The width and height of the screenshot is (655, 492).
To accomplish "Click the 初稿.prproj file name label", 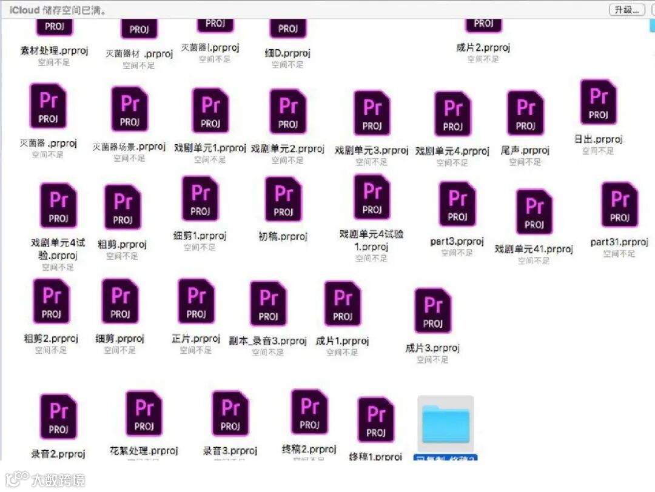I will click(283, 236).
